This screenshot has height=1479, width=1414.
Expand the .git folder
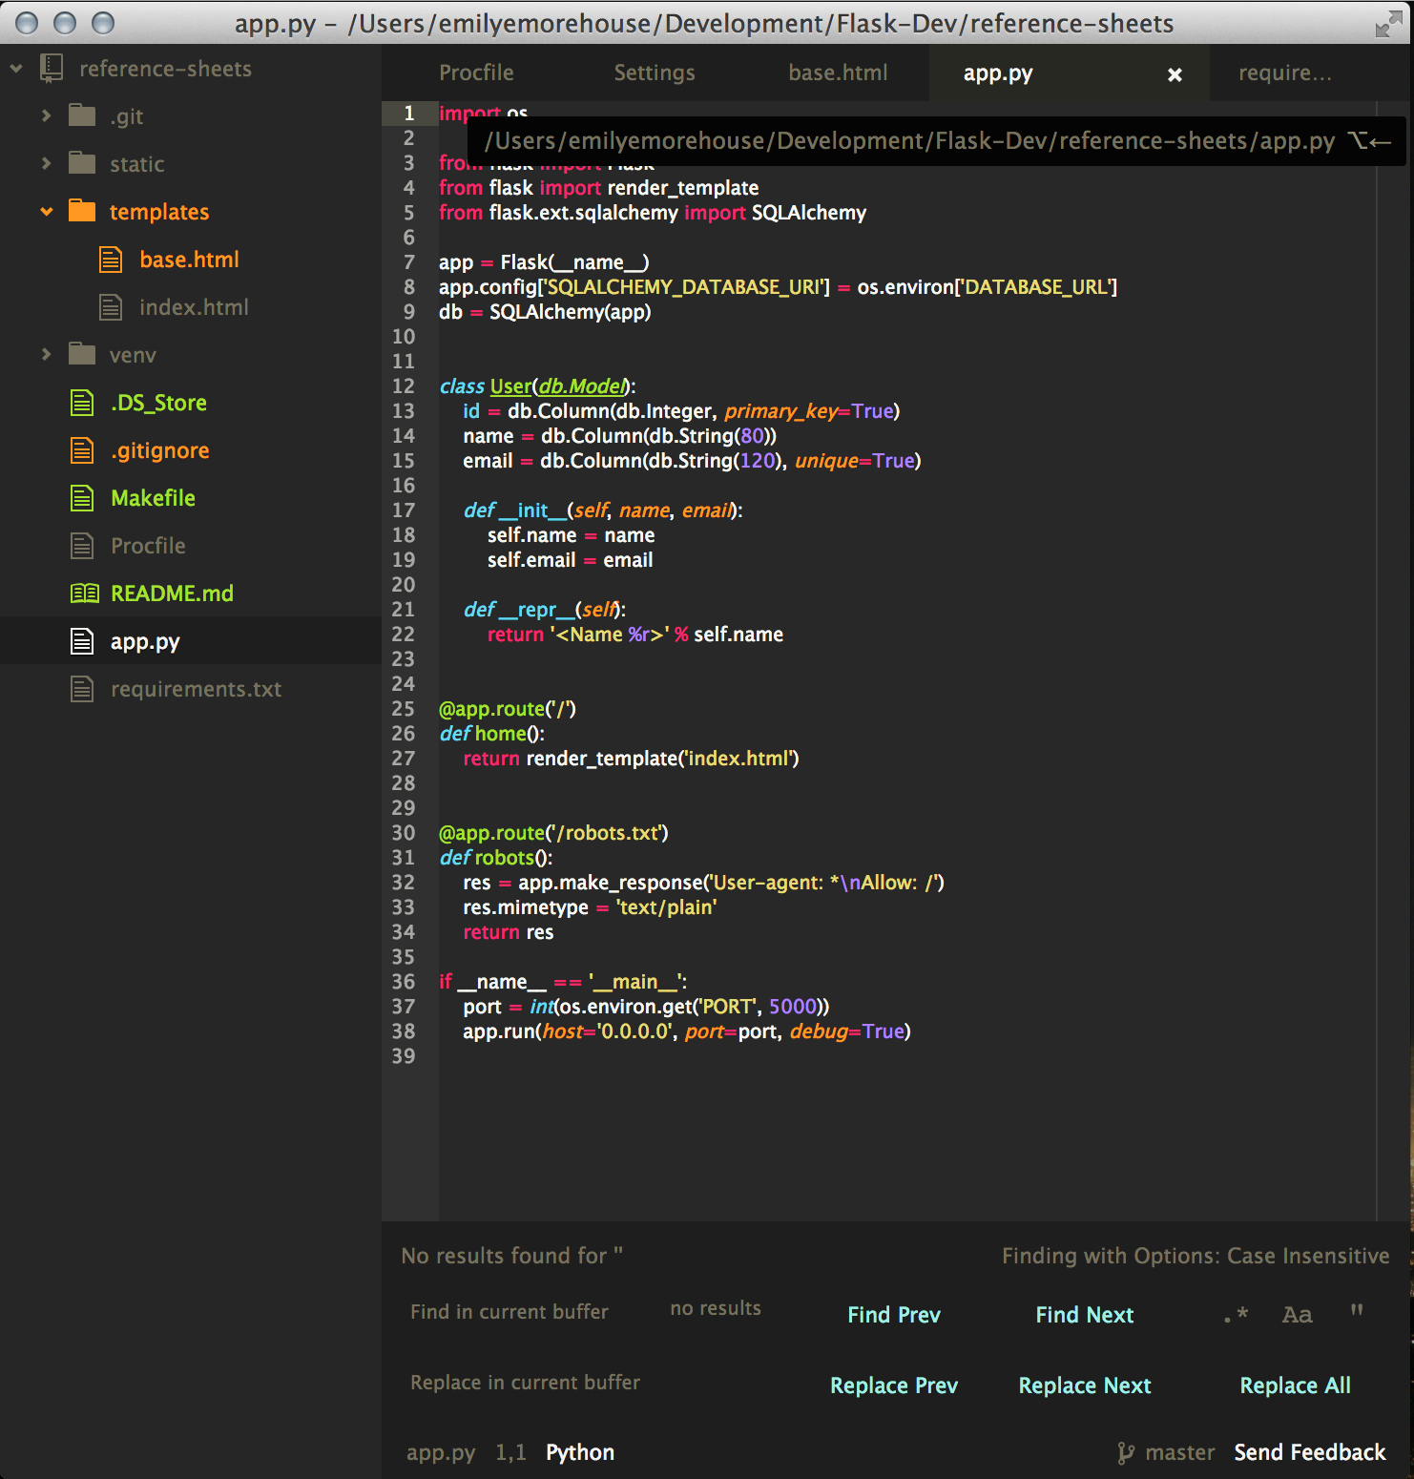click(x=47, y=115)
